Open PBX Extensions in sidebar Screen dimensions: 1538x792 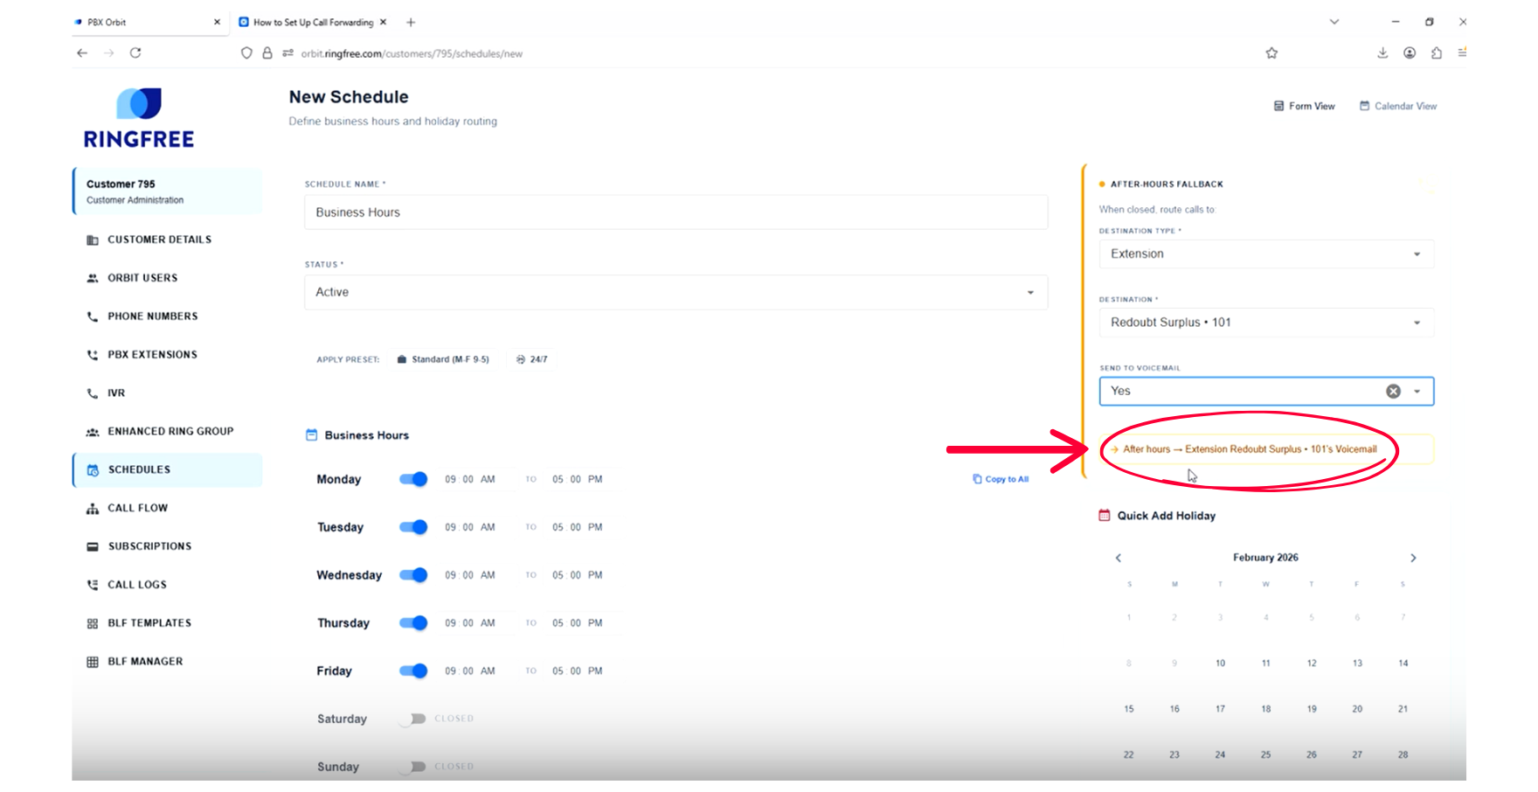(x=152, y=355)
